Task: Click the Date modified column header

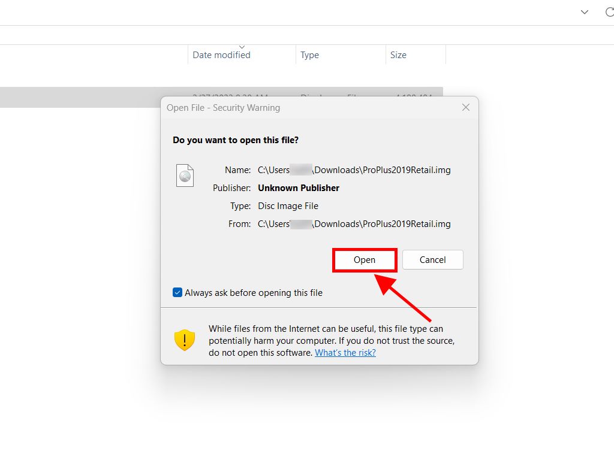Action: (221, 55)
